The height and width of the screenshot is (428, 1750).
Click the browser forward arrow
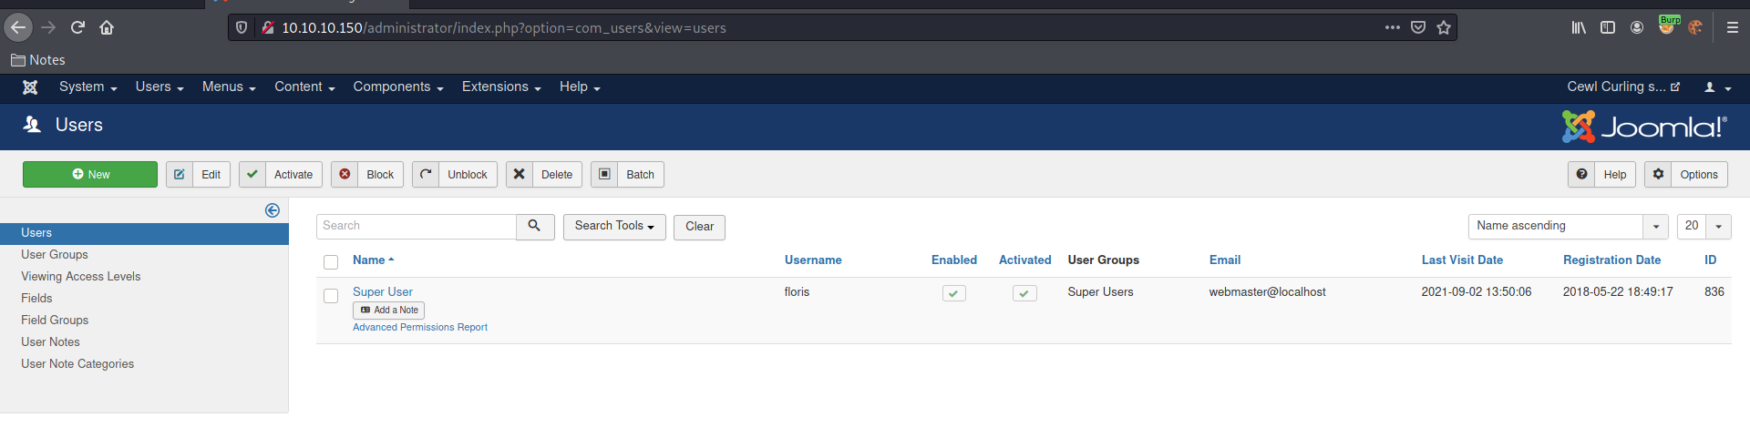(48, 27)
